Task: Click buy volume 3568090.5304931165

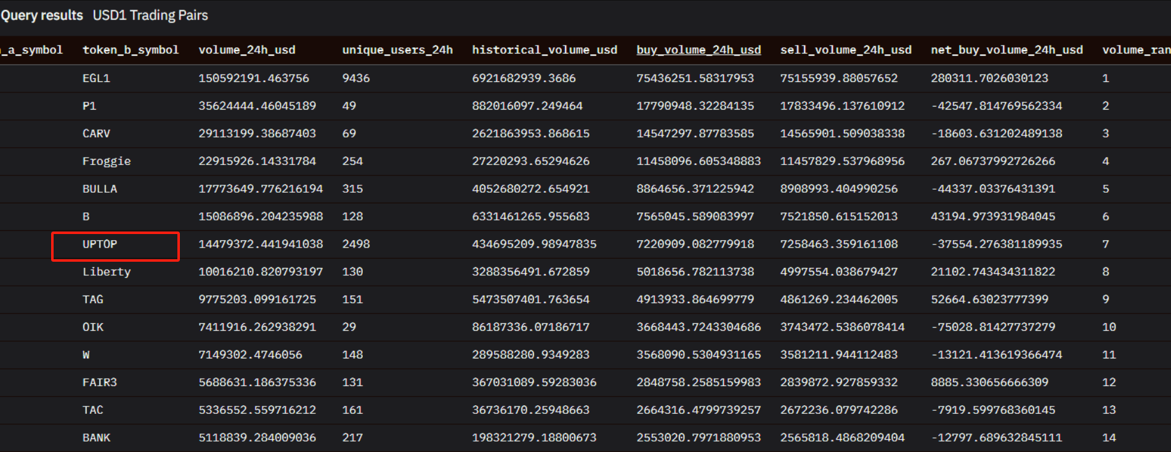Action: click(699, 355)
